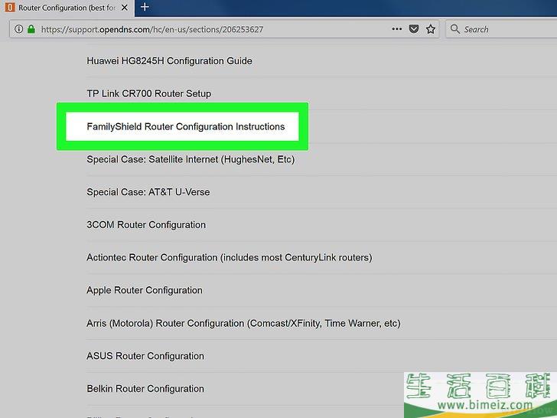The image size is (557, 418).
Task: Open FamilyShield Router Configuration Instructions
Action: [x=186, y=126]
